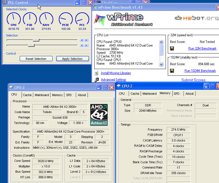Image resolution: width=219 pixels, height=183 pixels.
Task: Click Submit Scores link
Action: click(x=193, y=80)
